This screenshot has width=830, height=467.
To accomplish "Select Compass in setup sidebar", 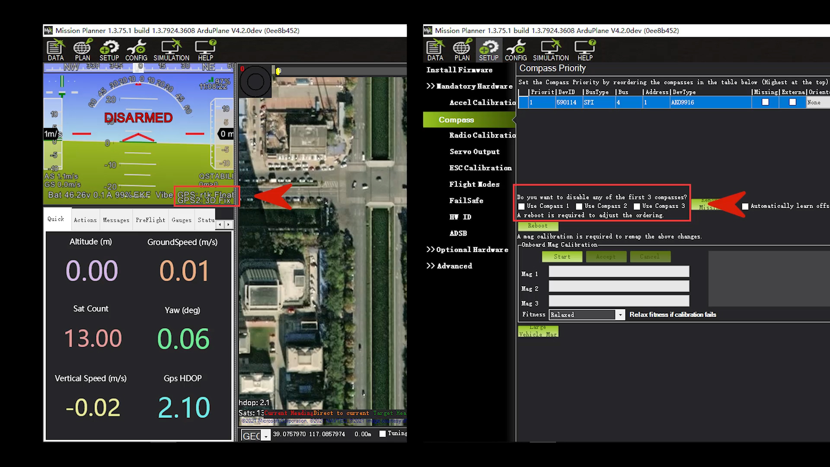I will point(469,120).
